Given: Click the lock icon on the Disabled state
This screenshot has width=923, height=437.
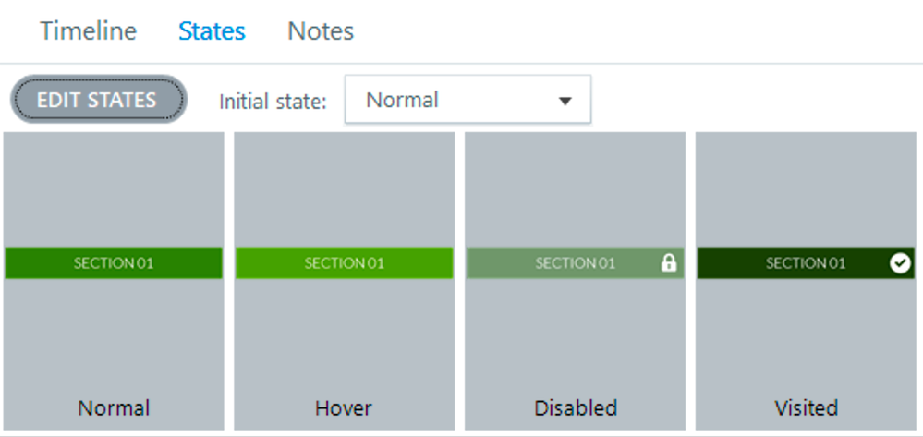Looking at the screenshot, I should point(669,263).
